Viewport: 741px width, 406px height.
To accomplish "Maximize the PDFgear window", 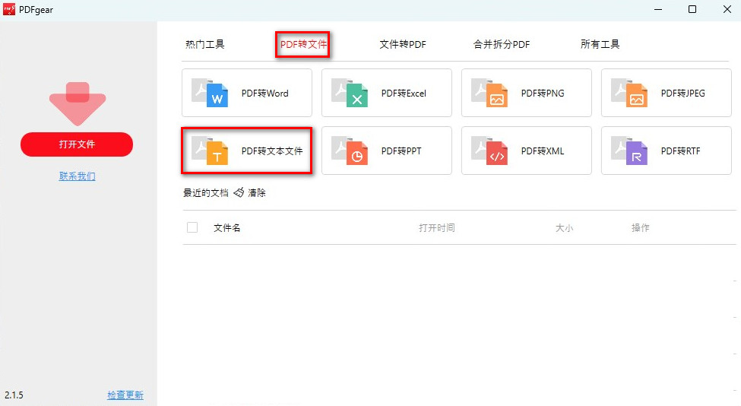I will coord(692,9).
